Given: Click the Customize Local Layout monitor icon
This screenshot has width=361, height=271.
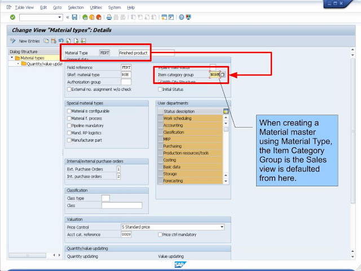Looking at the screenshot, I should [x=188, y=17].
